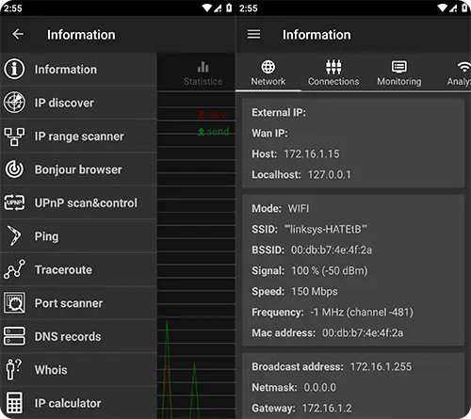Screen dimensions: 471x419
Task: Open the hamburger menu icon
Action: [253, 34]
